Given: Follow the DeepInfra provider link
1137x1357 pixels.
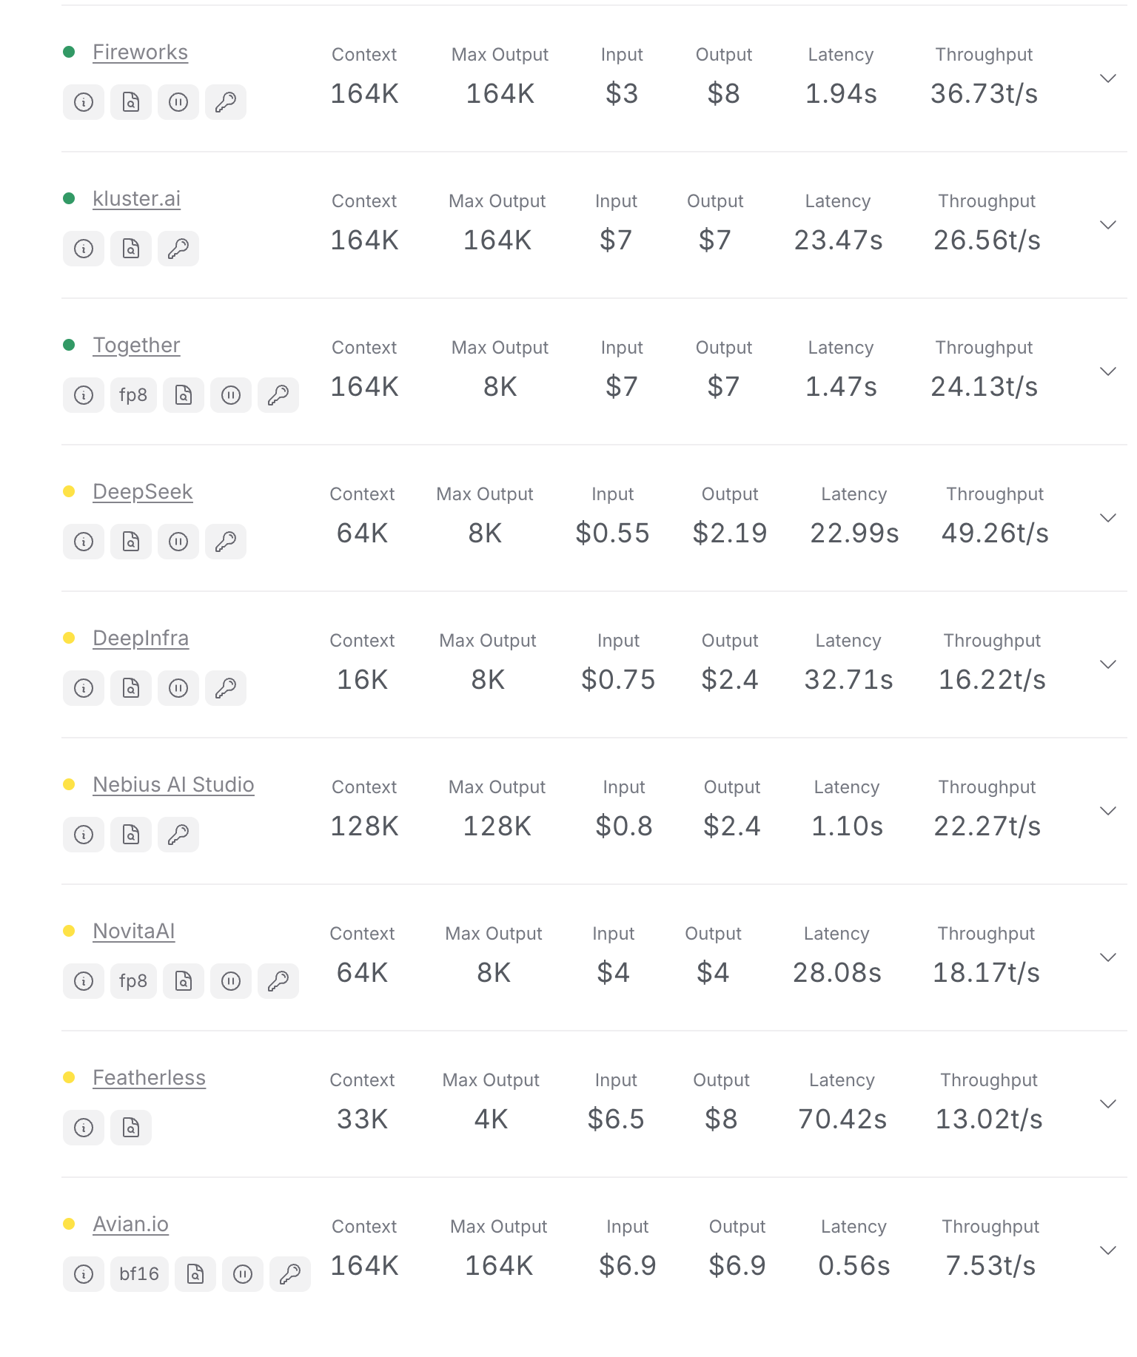Looking at the screenshot, I should pos(141,638).
